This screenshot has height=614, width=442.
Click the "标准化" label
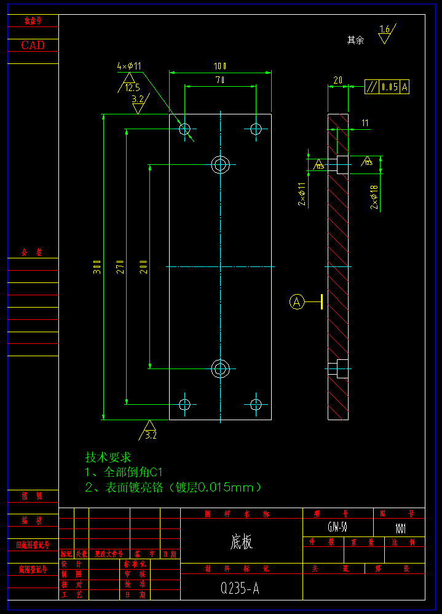point(135,564)
